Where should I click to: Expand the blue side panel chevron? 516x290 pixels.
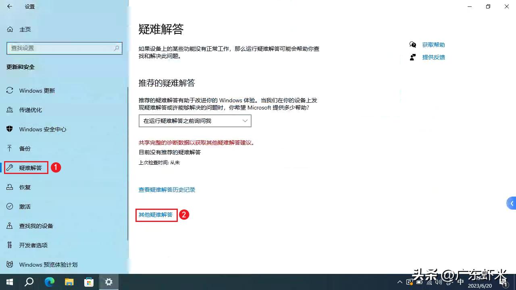[511, 203]
